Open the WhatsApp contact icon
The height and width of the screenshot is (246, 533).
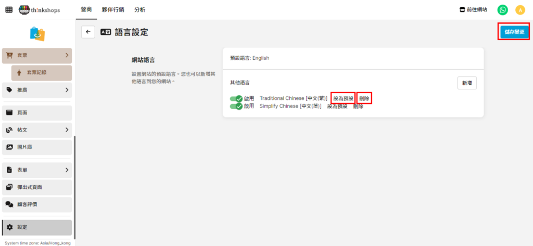pyautogui.click(x=502, y=10)
